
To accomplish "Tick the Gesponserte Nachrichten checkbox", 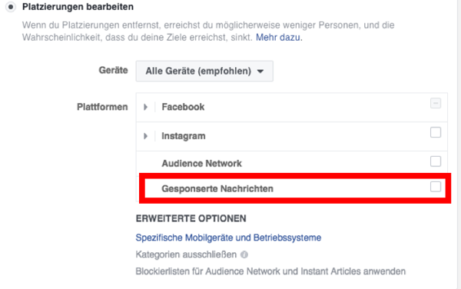I will [x=436, y=187].
